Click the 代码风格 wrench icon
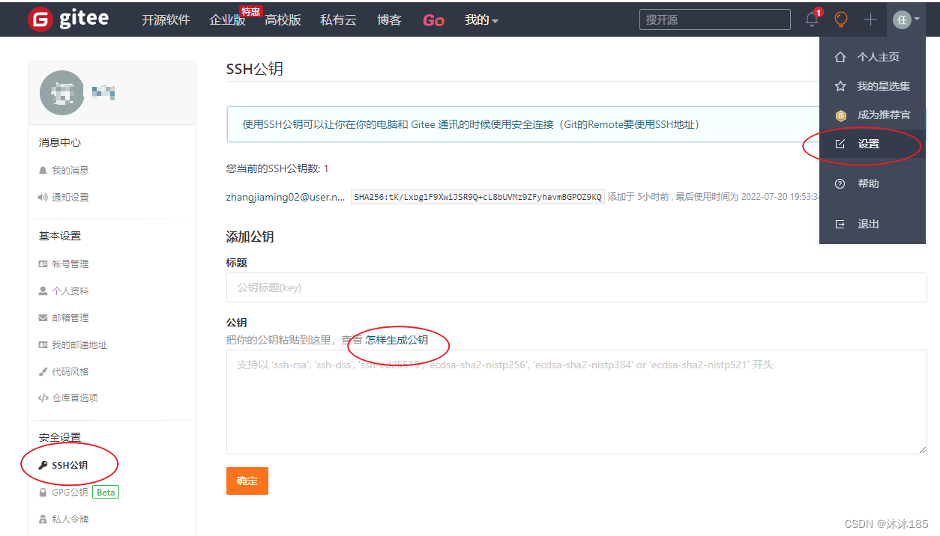The image size is (940, 536). tap(43, 371)
